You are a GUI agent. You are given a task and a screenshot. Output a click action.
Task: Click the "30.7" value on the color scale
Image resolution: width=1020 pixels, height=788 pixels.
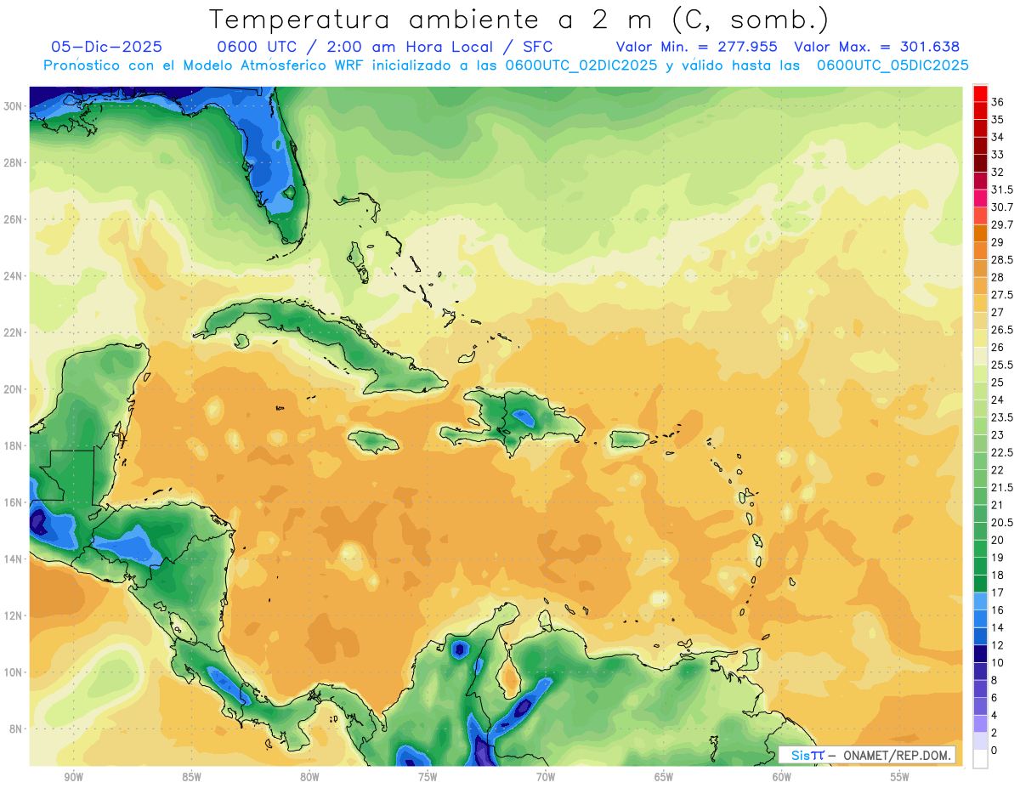click(1002, 207)
